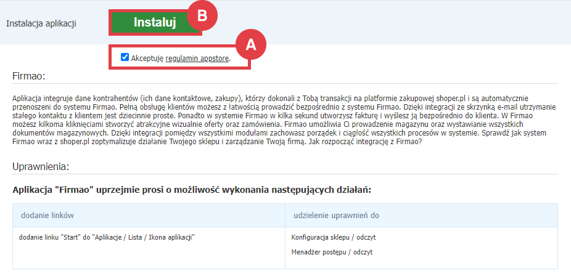This screenshot has width=571, height=276.
Task: Click the Instalacja aplikacji label
Action: click(41, 23)
